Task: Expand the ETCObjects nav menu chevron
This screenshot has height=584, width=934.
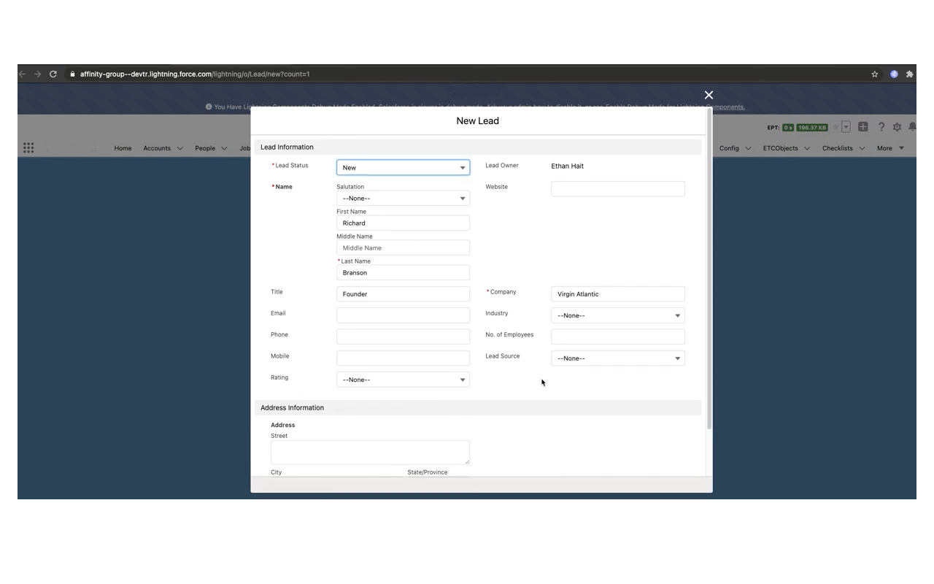Action: point(807,148)
